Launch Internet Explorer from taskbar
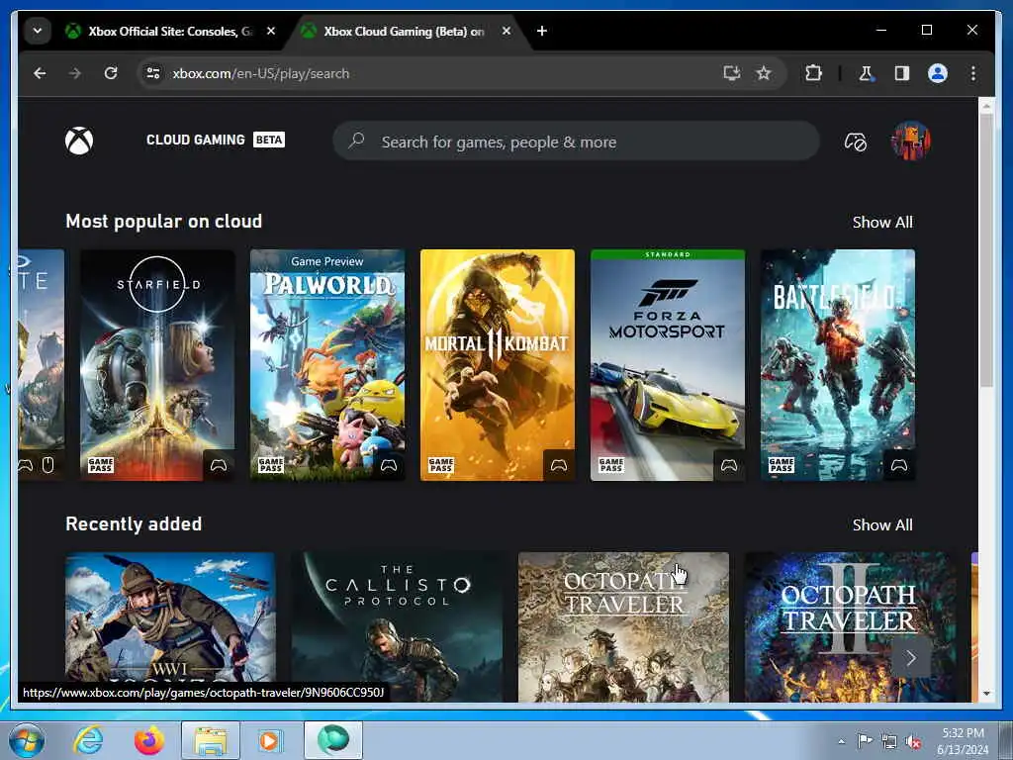 point(88,740)
